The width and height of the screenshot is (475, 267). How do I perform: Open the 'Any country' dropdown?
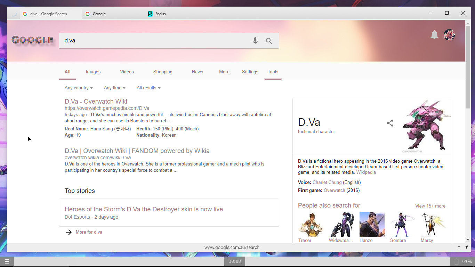(x=78, y=88)
